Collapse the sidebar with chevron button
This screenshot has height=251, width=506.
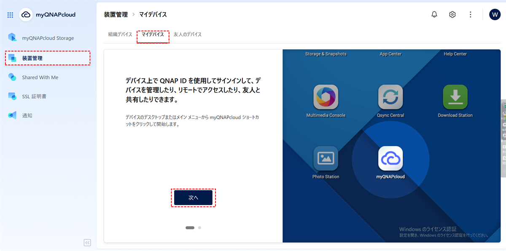point(87,243)
